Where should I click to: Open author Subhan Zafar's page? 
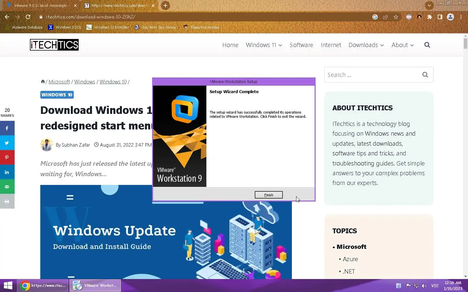pyautogui.click(x=76, y=145)
